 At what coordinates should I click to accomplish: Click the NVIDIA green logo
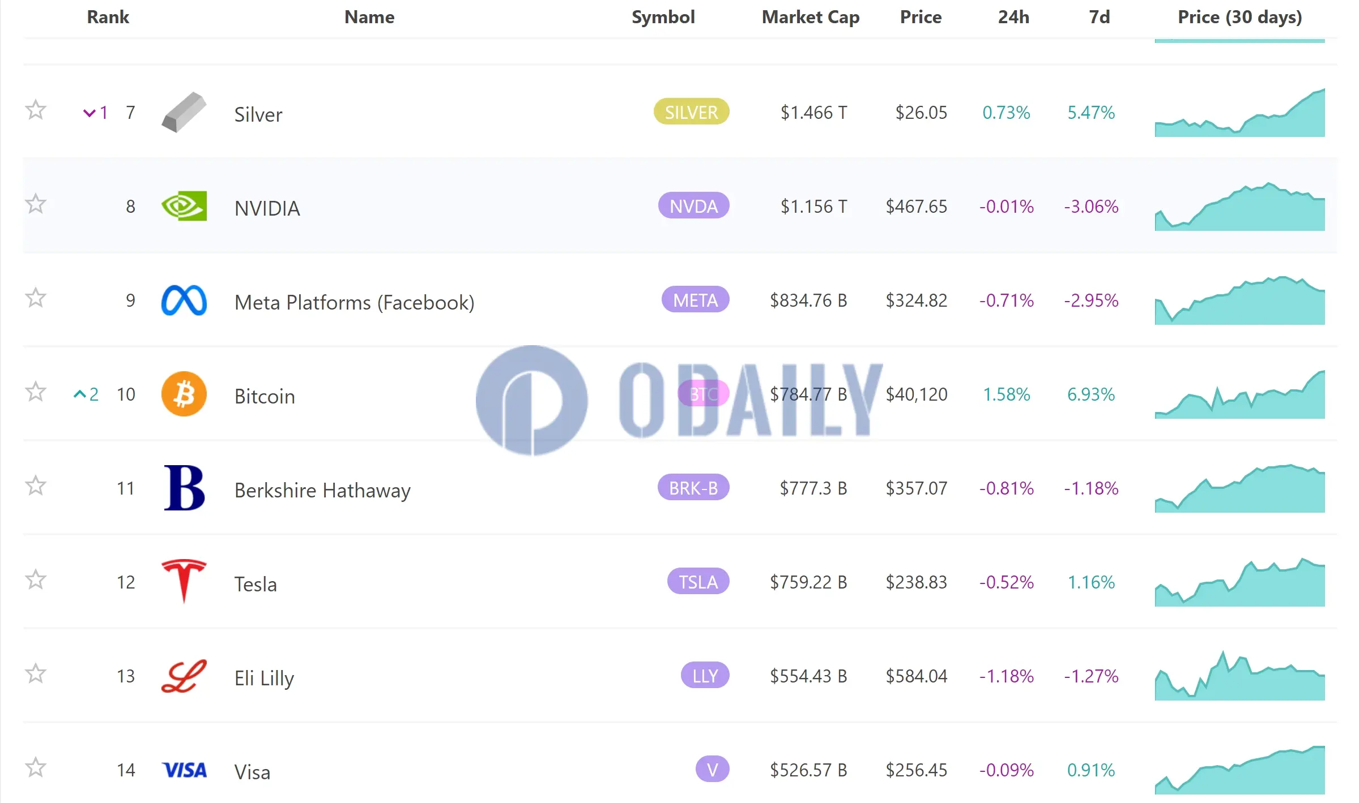click(184, 206)
